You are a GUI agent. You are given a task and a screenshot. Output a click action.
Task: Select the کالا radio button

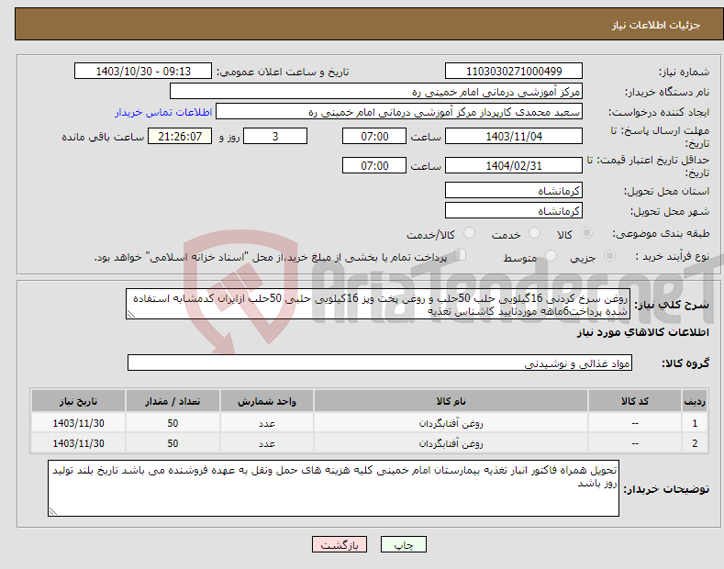point(586,233)
